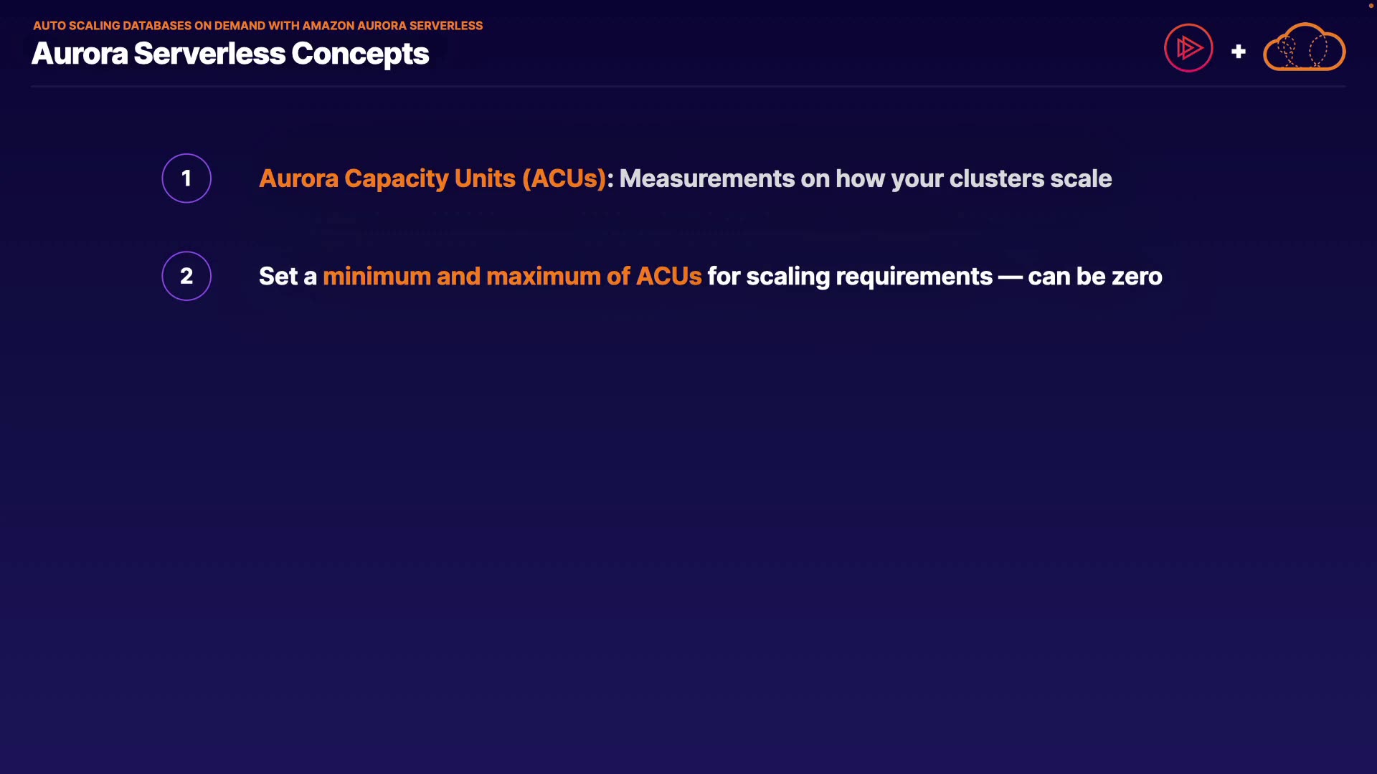Click the 'for scaling requirements' phrase

click(850, 276)
